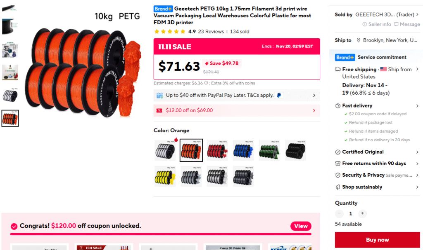Select the Yellow filament color option
This screenshot has height=250, width=423.
tap(165, 176)
